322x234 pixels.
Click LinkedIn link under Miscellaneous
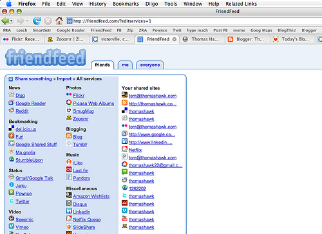pyautogui.click(x=82, y=212)
